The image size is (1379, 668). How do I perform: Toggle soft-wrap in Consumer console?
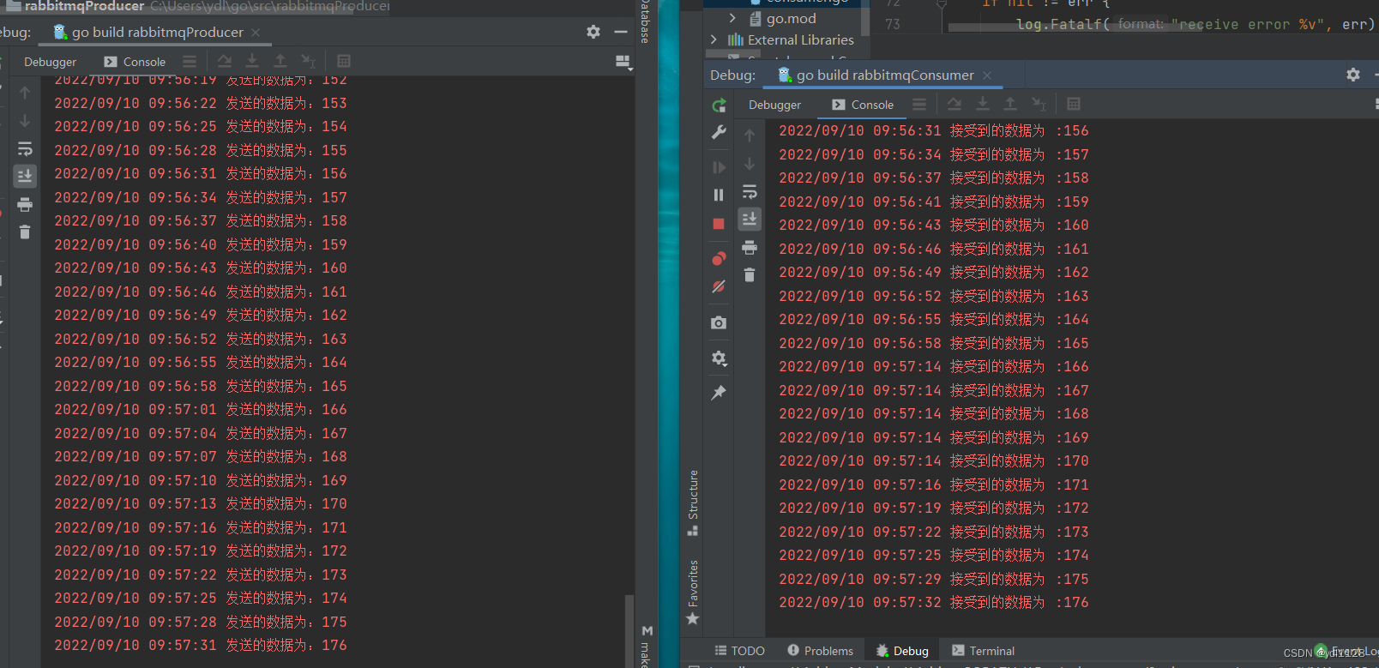pos(750,191)
